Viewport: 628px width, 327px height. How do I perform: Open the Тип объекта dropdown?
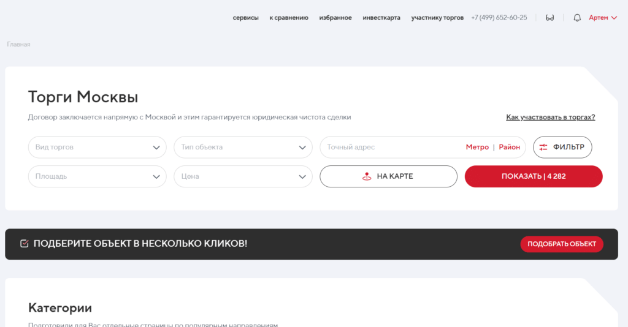[x=243, y=147]
